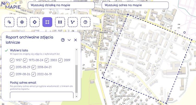This screenshot has width=196, height=105.
Task: Uncheck the 2009 year checkbox
Action: pos(60,60)
